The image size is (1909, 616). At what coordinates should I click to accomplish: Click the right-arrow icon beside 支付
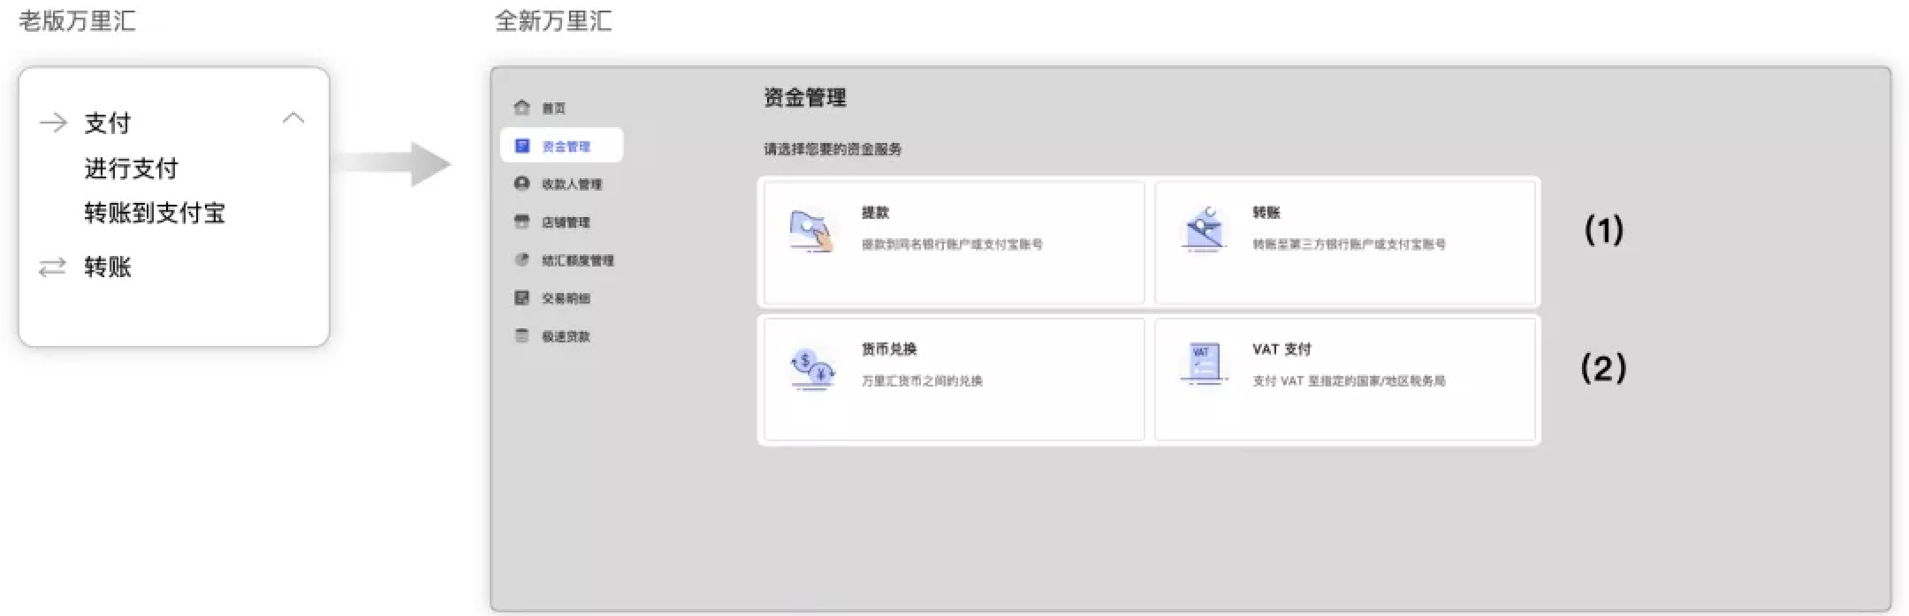pos(54,123)
